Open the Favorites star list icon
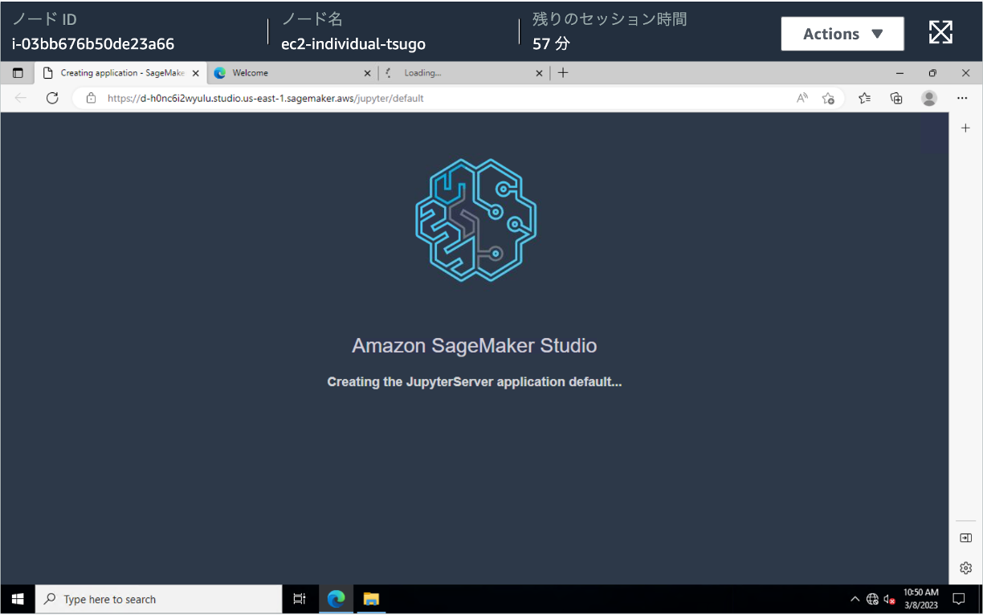The width and height of the screenshot is (983, 615). [x=863, y=97]
